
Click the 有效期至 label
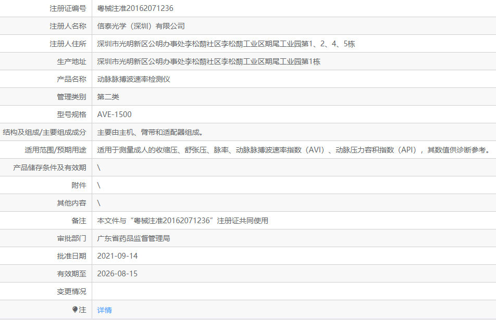71,274
